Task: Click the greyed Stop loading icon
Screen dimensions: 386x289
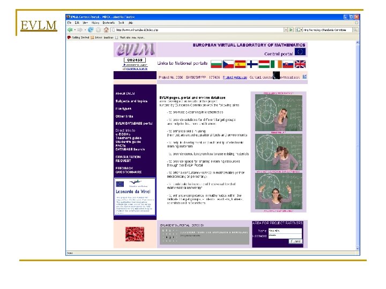Action: coord(98,30)
